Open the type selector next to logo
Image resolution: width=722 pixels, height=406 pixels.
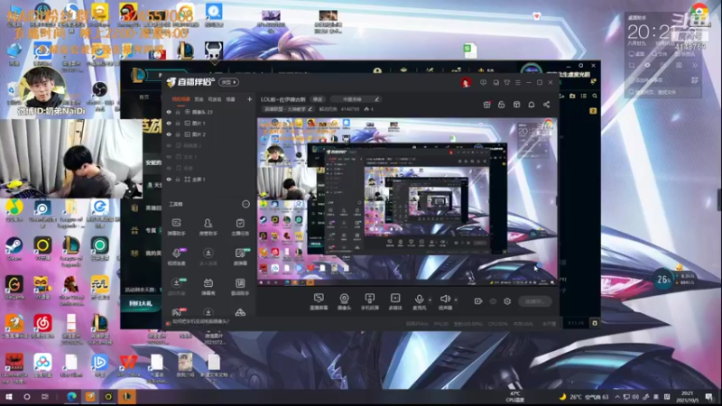[229, 82]
